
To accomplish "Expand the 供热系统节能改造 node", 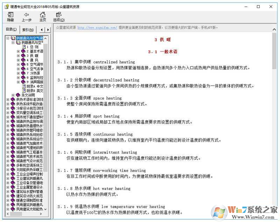I will pyautogui.click(x=8, y=104).
